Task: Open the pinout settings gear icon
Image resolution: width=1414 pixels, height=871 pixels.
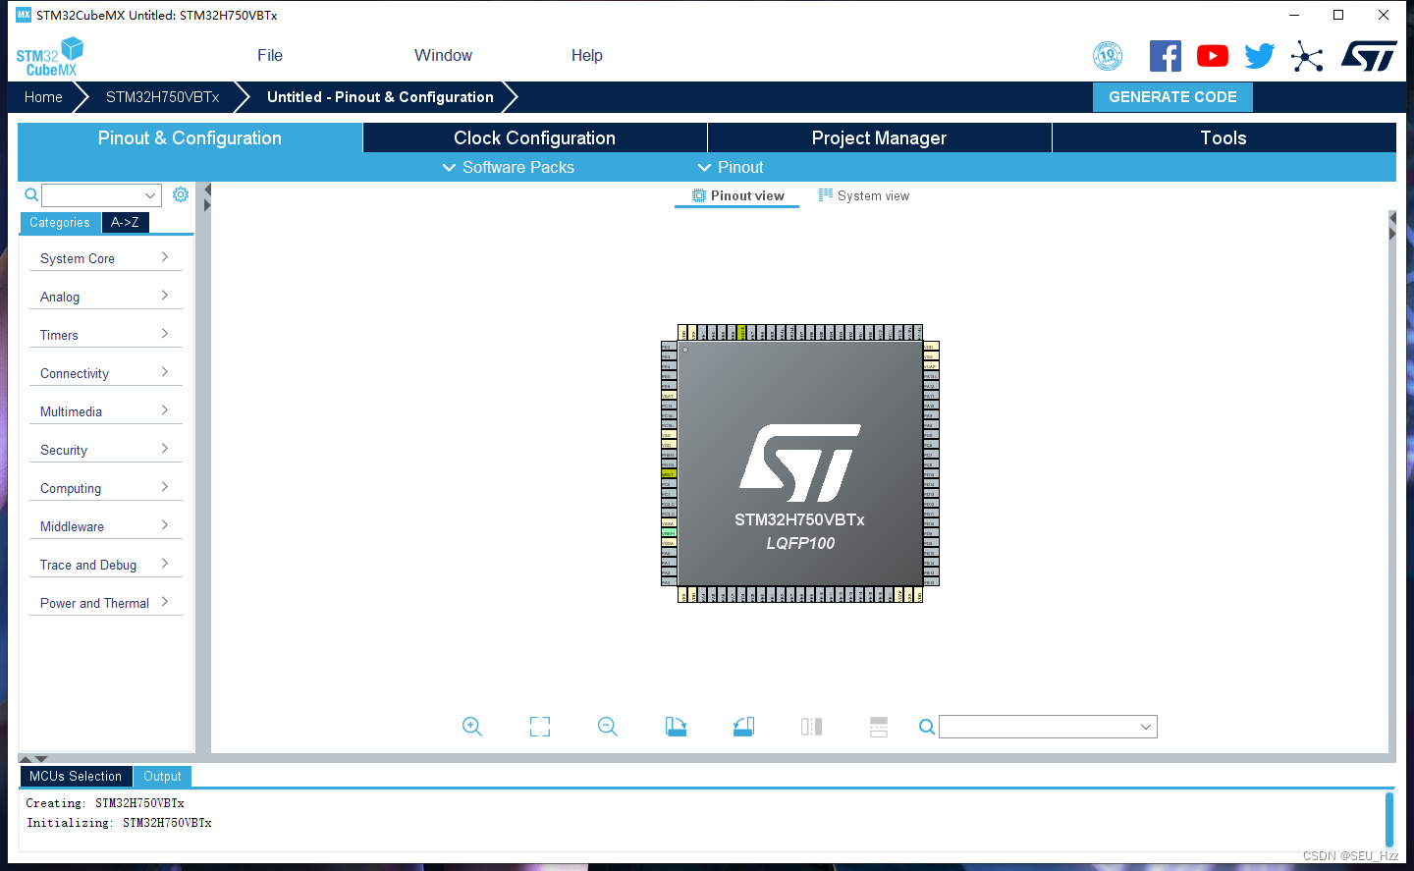Action: pos(180,194)
